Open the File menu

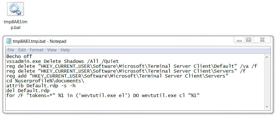pyautogui.click(x=11, y=50)
